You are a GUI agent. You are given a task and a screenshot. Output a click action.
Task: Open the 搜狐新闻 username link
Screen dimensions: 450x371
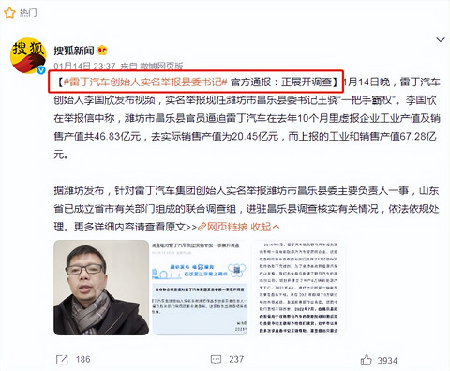(74, 51)
